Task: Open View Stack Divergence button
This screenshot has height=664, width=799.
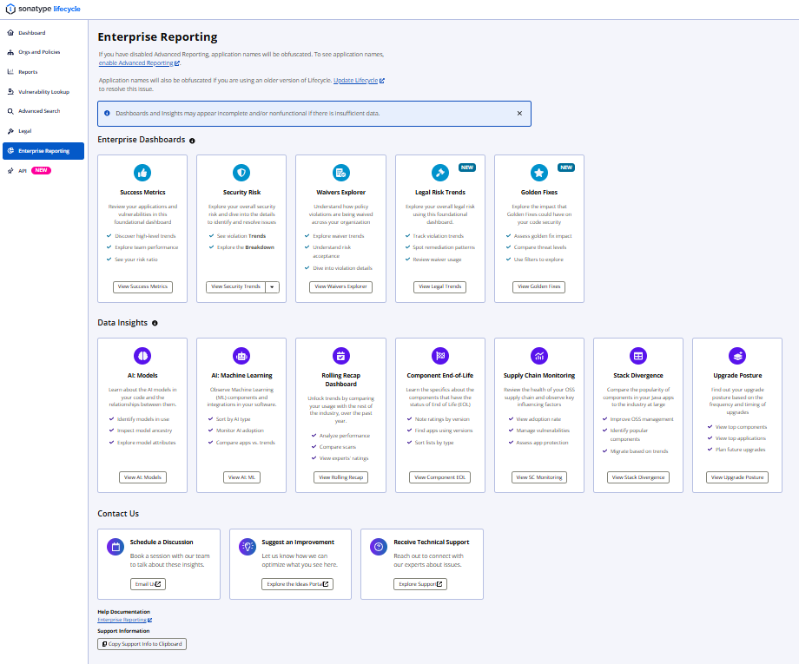Action: click(x=638, y=477)
